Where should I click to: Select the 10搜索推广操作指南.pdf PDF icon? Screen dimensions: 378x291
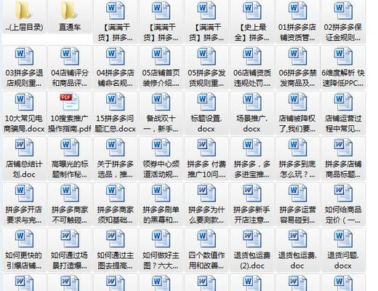coord(70,102)
